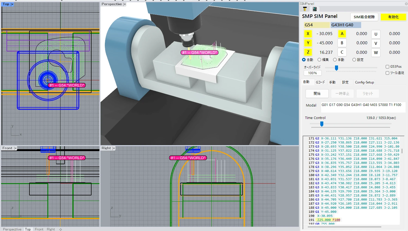
Task: Click the B axis button
Action: pyautogui.click(x=342, y=43)
